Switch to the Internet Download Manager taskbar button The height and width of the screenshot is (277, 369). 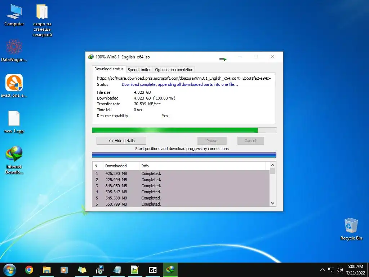point(170,270)
